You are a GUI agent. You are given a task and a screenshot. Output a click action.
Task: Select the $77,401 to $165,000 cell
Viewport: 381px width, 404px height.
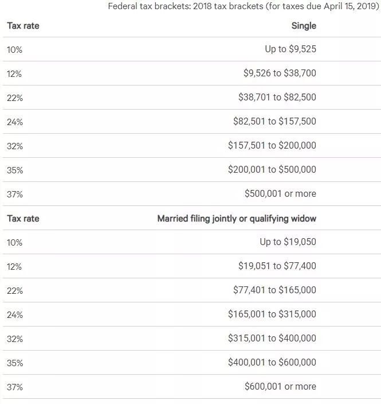pyautogui.click(x=274, y=290)
